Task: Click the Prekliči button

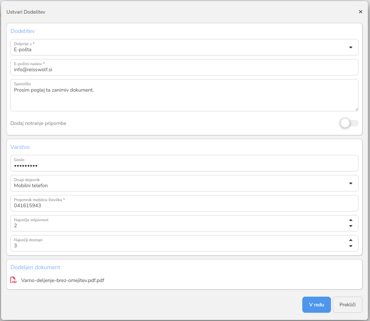Action: [347, 305]
